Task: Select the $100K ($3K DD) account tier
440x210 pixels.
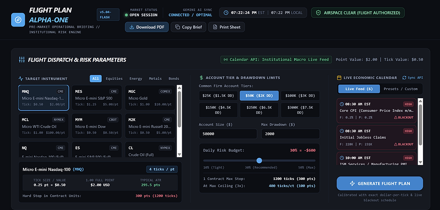Action: pos(300,96)
